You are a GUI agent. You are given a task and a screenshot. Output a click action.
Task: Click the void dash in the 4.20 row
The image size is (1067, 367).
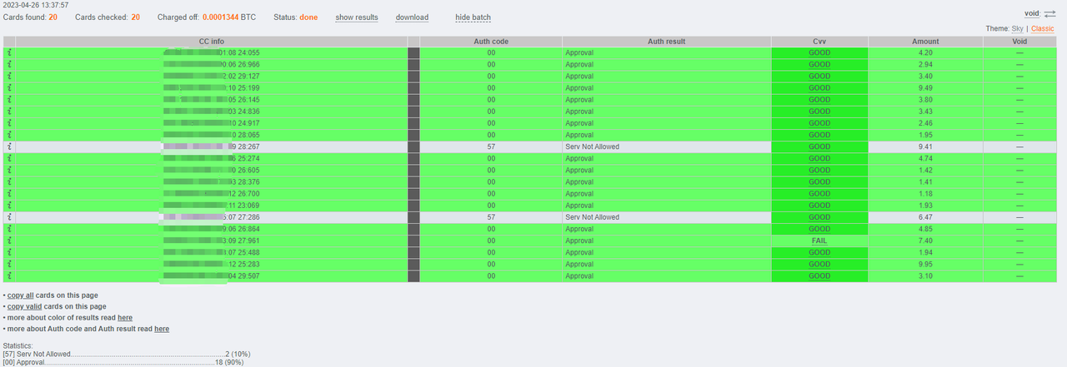point(1019,52)
